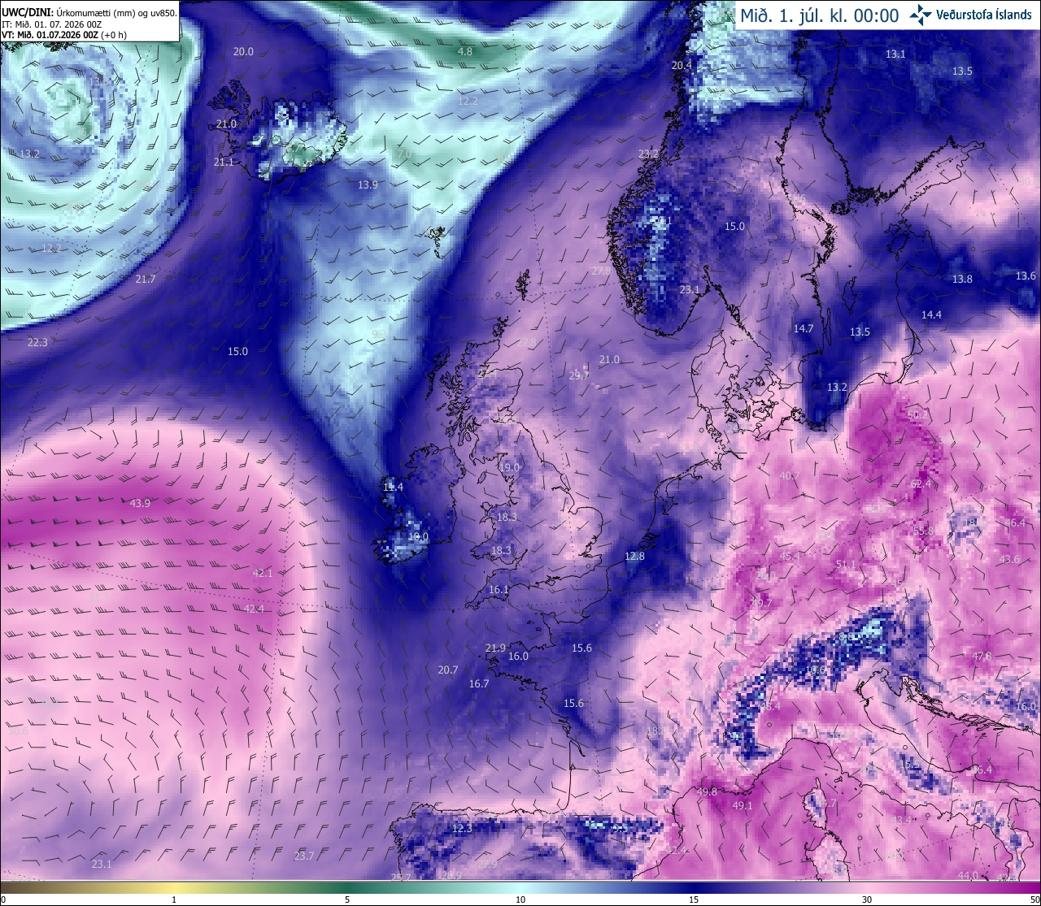This screenshot has height=906, width=1041.
Task: Click the 4.8 value north of Iceland
Action: tap(465, 51)
